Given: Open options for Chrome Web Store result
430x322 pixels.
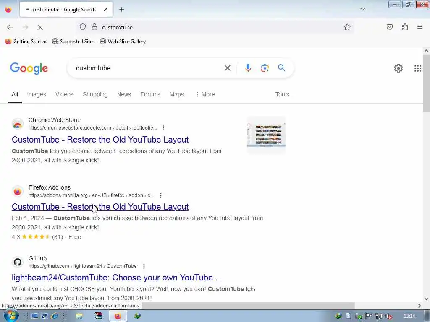Looking at the screenshot, I should [x=163, y=128].
